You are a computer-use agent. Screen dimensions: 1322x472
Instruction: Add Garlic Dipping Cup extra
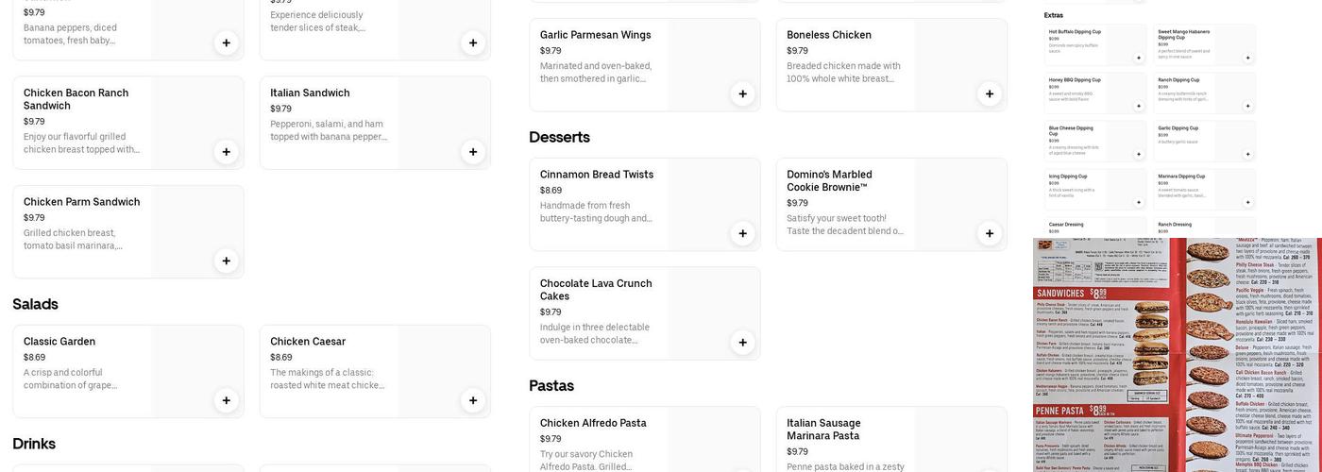click(x=1247, y=154)
